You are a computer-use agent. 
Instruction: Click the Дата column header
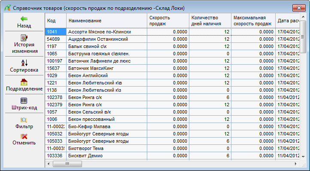pos(288,21)
